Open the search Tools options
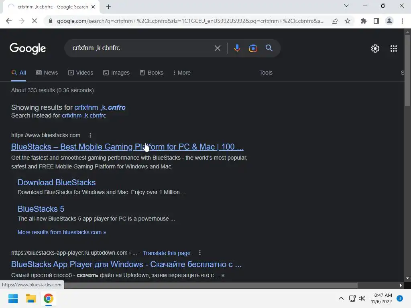The height and width of the screenshot is (308, 411). pos(266,73)
